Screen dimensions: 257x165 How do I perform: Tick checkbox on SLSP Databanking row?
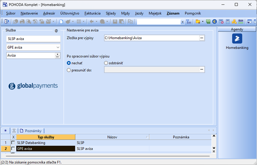coord(13,142)
